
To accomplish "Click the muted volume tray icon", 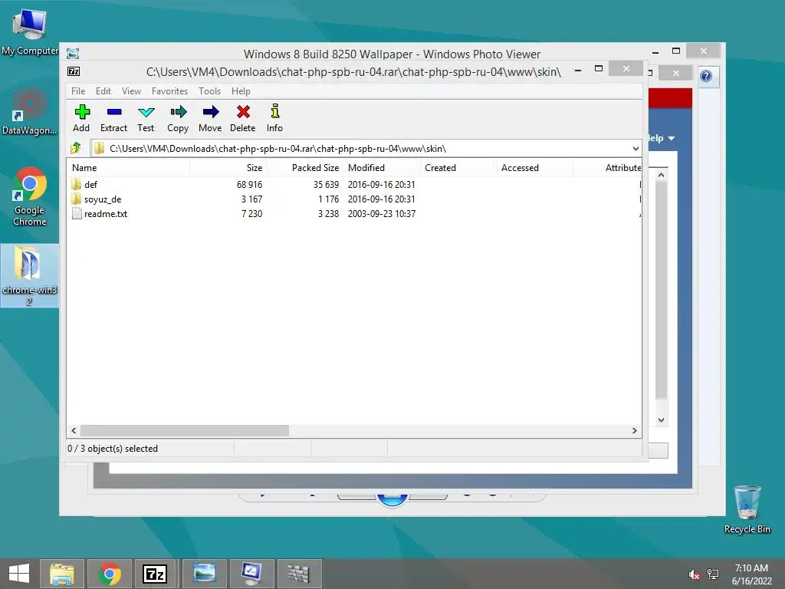I will tap(693, 574).
